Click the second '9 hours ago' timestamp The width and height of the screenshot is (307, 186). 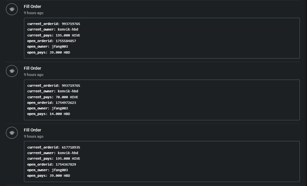click(x=34, y=75)
